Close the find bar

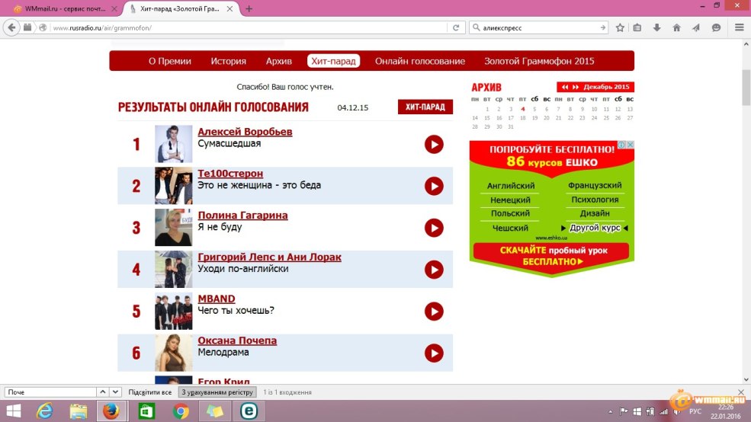pyautogui.click(x=741, y=392)
